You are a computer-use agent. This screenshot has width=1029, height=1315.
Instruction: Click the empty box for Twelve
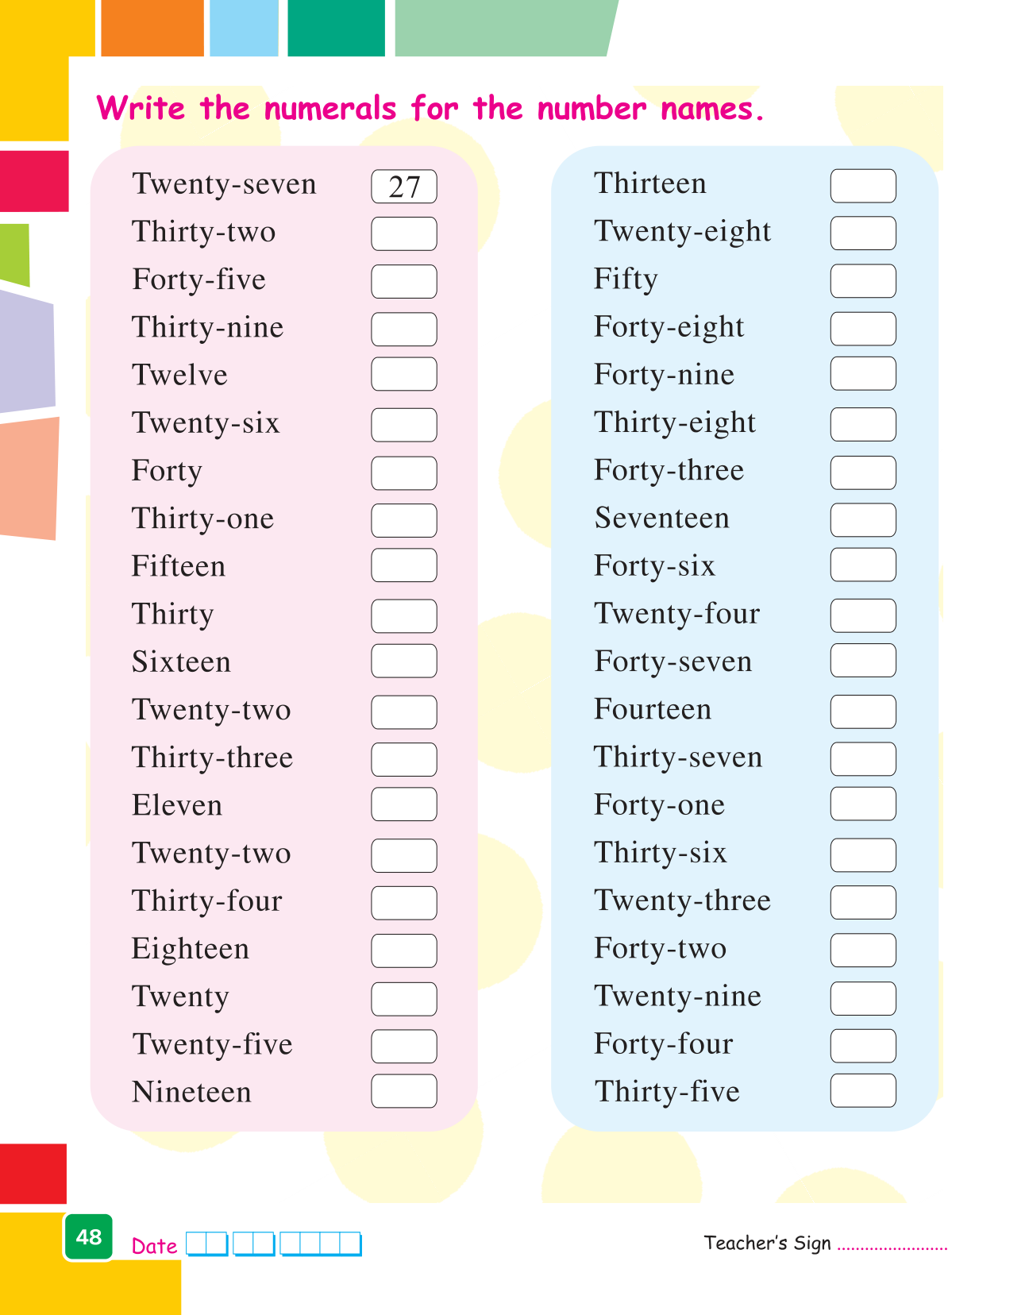point(403,374)
